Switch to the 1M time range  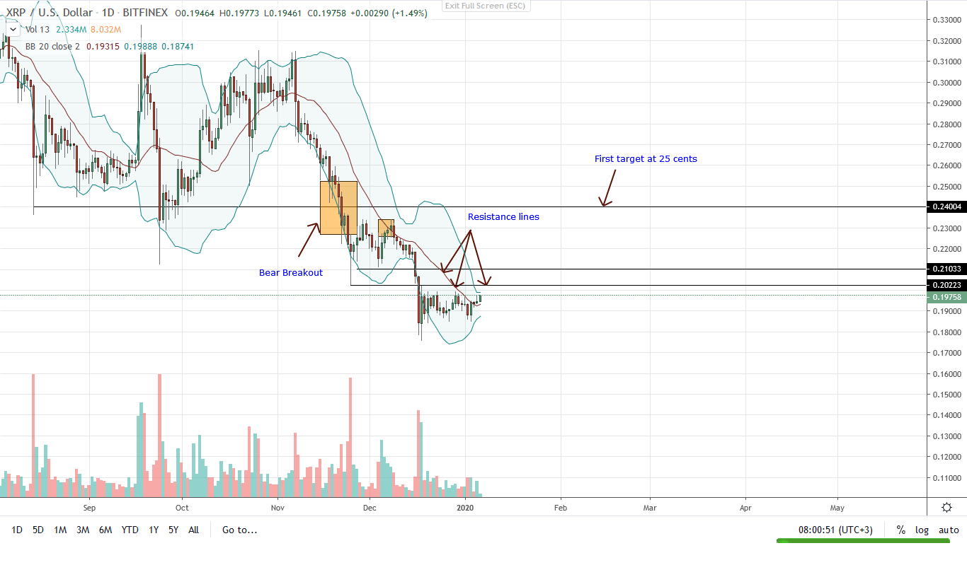[60, 530]
